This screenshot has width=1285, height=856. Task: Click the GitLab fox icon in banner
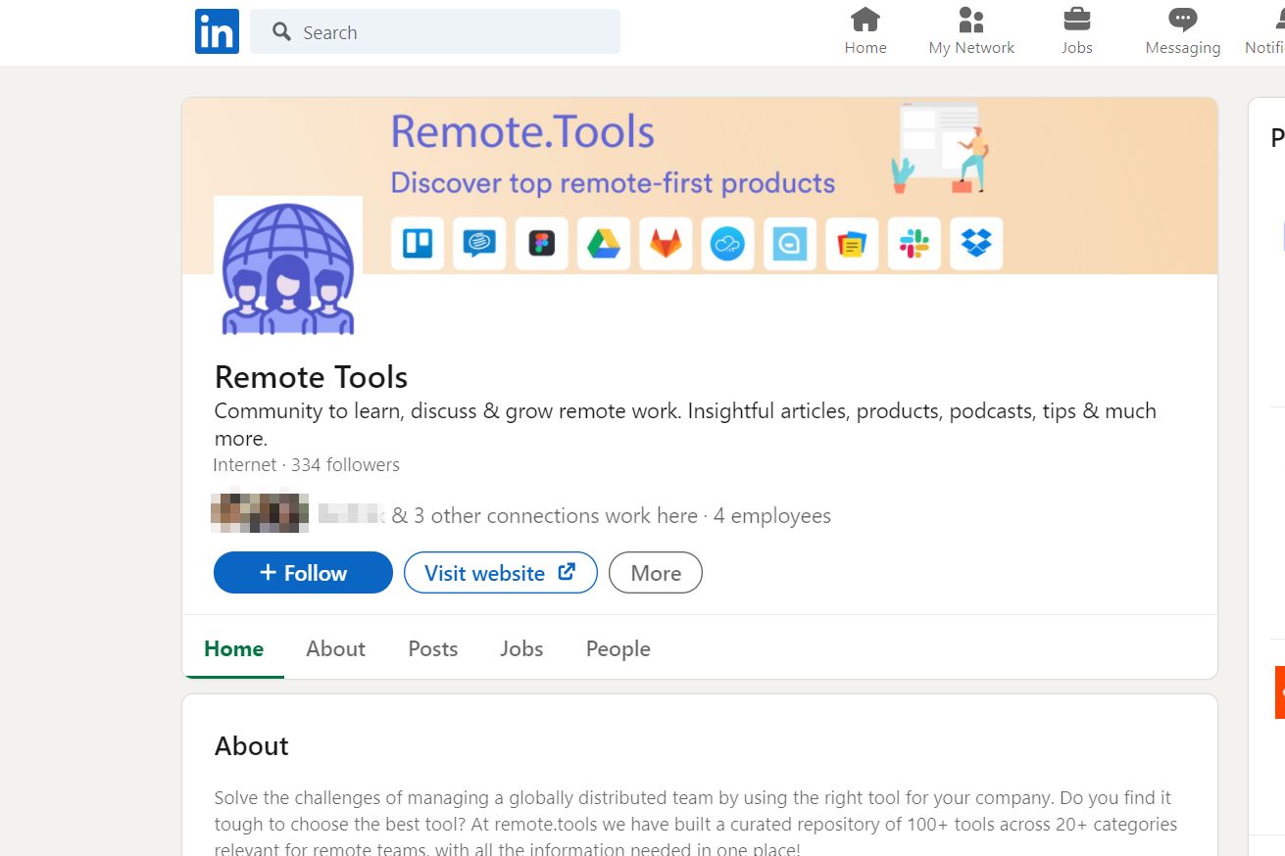[x=666, y=244]
